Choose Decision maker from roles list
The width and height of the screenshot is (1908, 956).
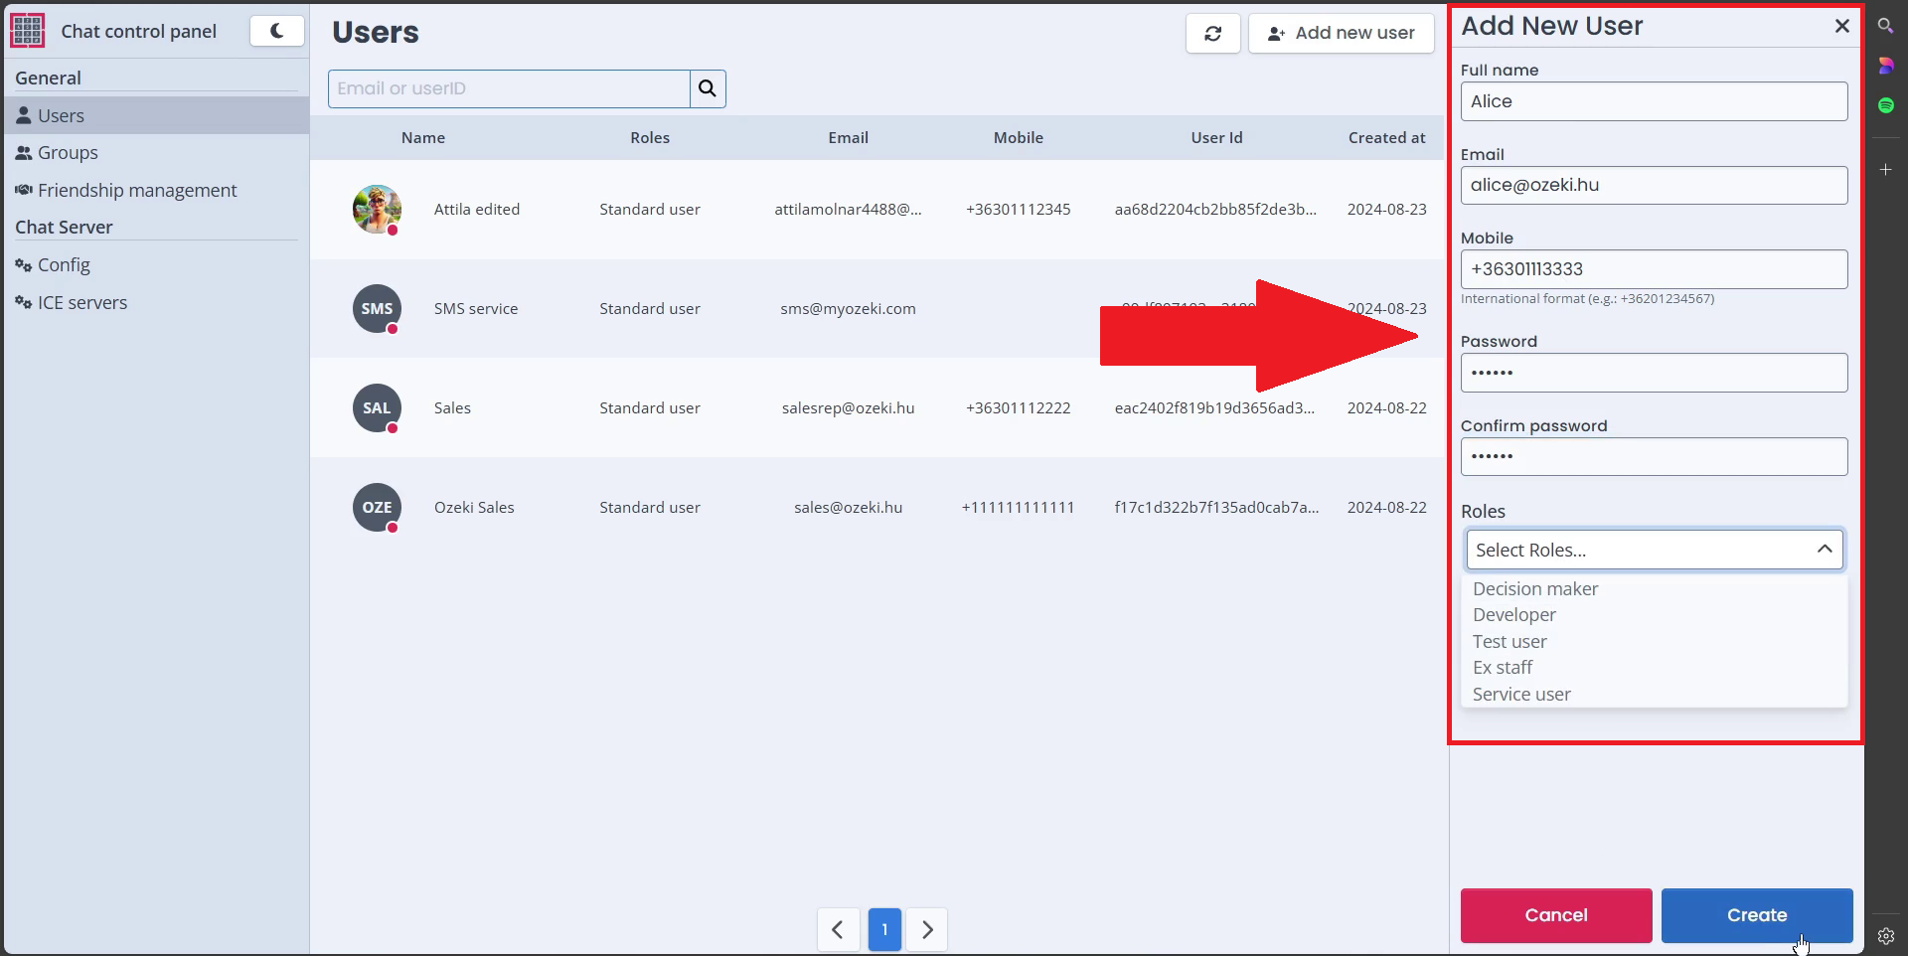click(x=1535, y=589)
